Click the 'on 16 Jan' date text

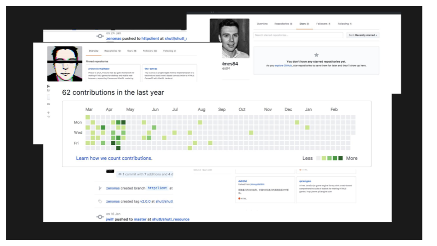(x=113, y=214)
